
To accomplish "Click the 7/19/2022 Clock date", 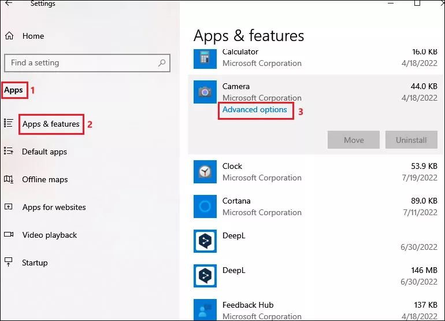I will pos(420,178).
